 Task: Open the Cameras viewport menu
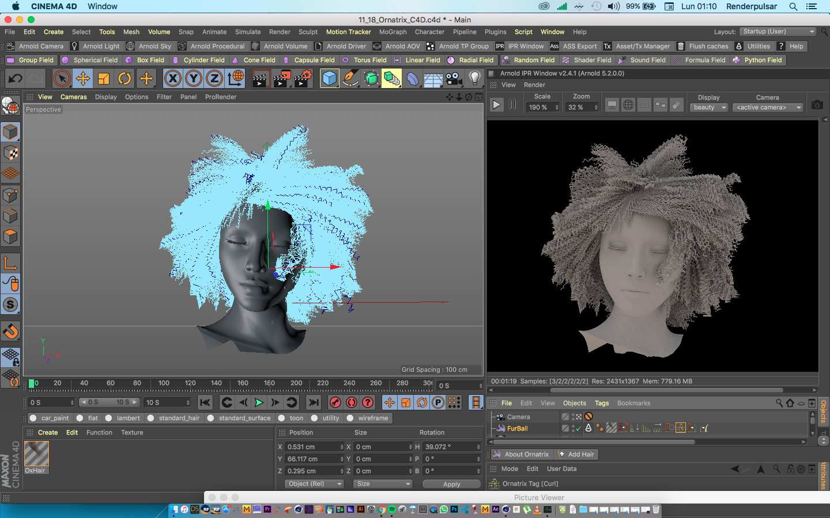[x=74, y=97]
